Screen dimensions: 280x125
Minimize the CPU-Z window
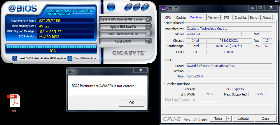coord(252,8)
